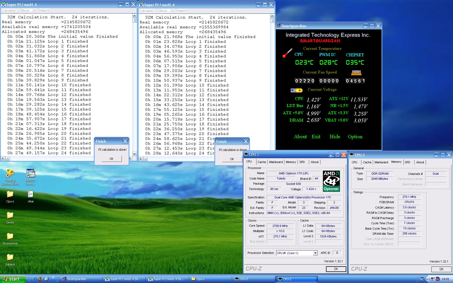Viewport: 453px width, 283px height.
Task: Expand Quick Launch overflow chevron
Action: coord(53,278)
